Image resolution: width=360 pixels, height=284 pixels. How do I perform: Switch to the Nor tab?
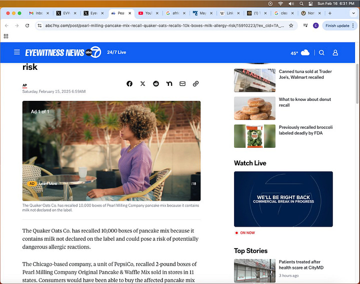click(x=311, y=13)
